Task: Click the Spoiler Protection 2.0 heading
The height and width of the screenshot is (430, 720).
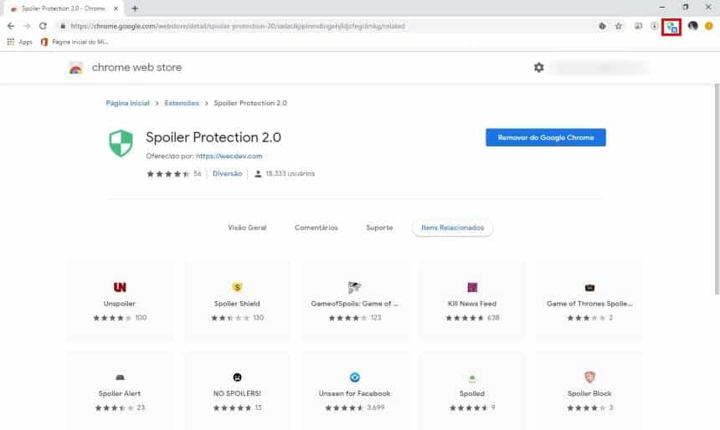Action: (x=213, y=137)
